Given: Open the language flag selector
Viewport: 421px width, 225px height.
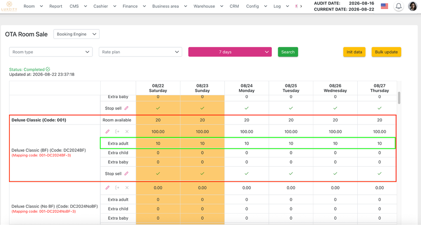Looking at the screenshot, I should pos(384,6).
